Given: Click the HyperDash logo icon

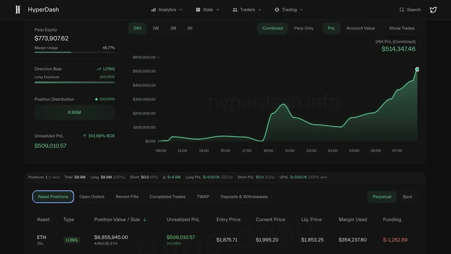Looking at the screenshot, I should click(18, 10).
